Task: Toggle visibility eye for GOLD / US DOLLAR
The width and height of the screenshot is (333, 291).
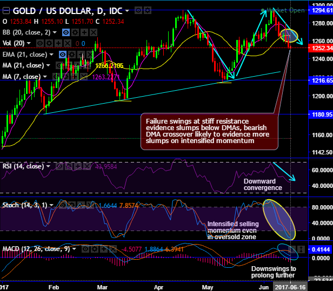Action: [138, 10]
